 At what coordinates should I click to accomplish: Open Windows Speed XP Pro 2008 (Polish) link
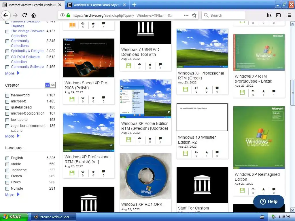86,85
